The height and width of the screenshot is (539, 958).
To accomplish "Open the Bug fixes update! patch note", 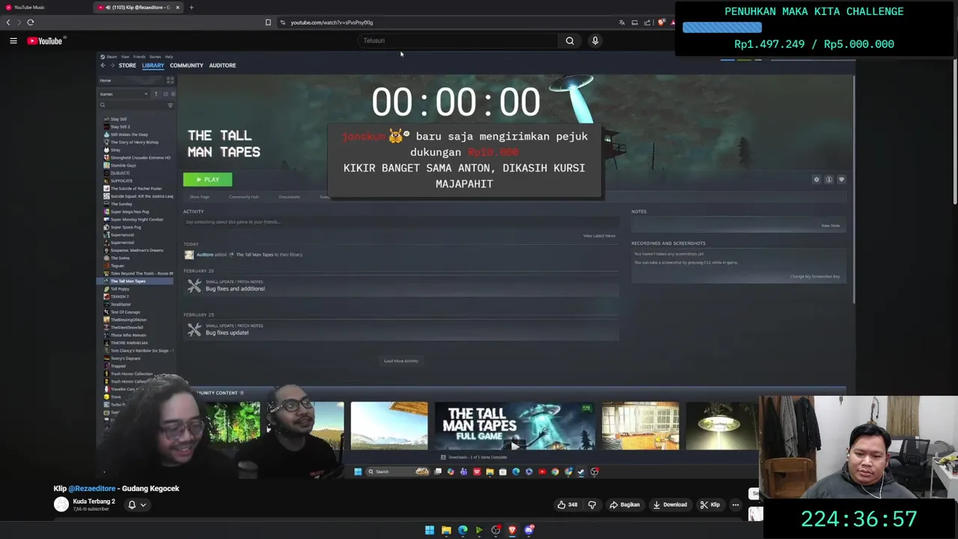I will tap(401, 329).
